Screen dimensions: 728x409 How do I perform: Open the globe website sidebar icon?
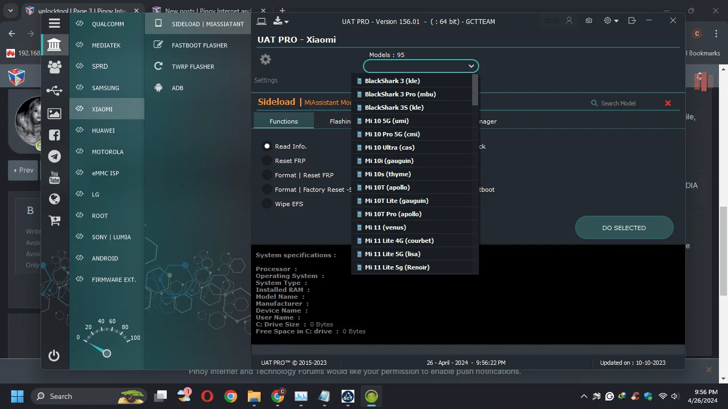click(x=54, y=199)
